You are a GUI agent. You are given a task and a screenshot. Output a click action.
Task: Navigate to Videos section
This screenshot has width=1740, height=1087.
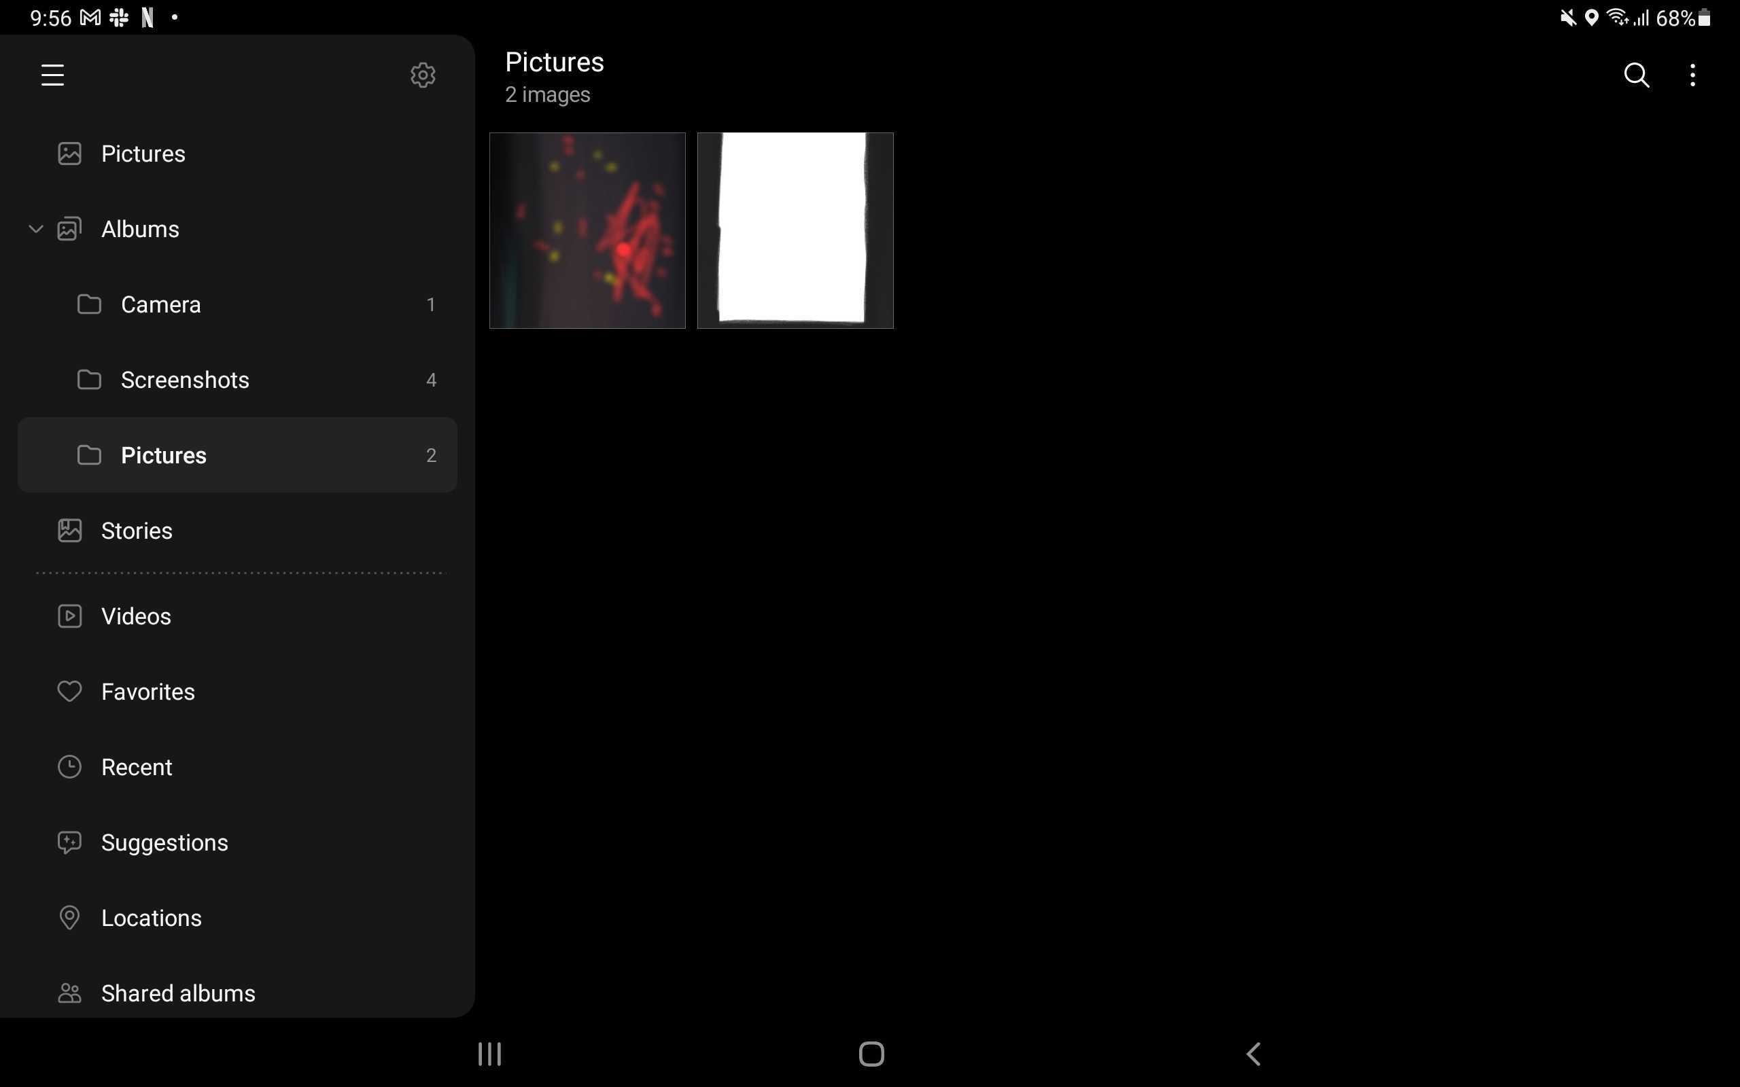(135, 616)
